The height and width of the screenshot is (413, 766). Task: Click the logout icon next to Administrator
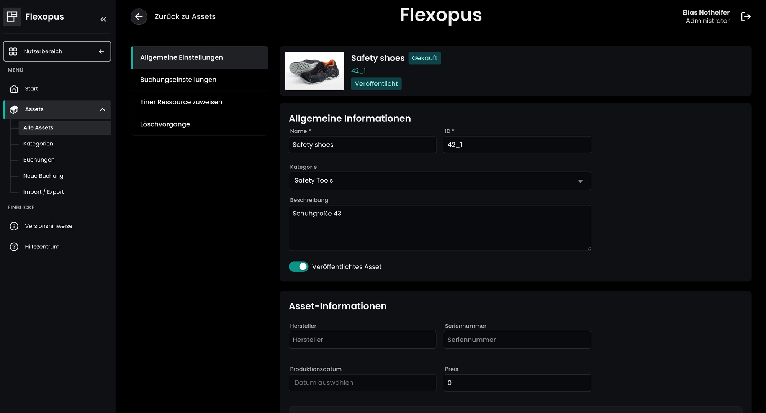pyautogui.click(x=745, y=17)
